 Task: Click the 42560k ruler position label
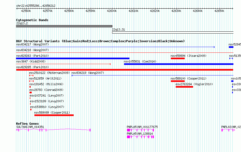coord(26,11)
